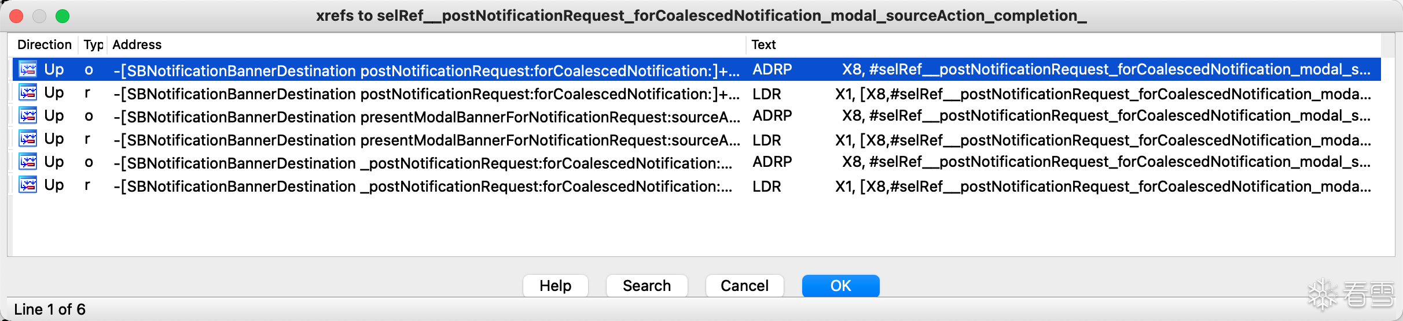Sort by the Type column header
The height and width of the screenshot is (321, 1403).
coord(93,44)
